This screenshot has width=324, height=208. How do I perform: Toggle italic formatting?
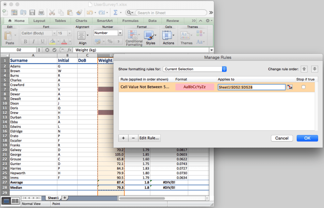pos(33,41)
